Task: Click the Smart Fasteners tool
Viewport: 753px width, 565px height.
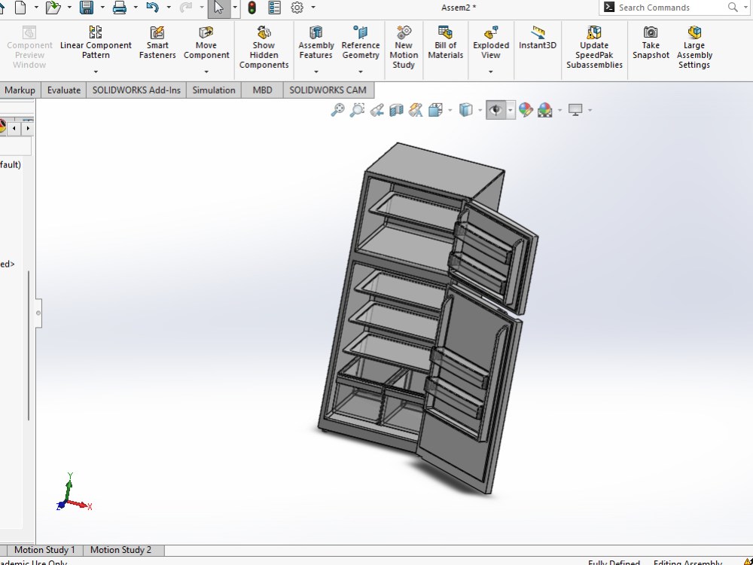Action: click(157, 43)
